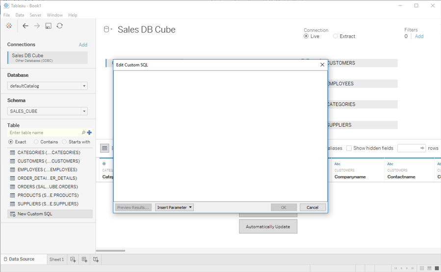
Task: Click the table icon beside CATEGORIES
Action: 12,153
